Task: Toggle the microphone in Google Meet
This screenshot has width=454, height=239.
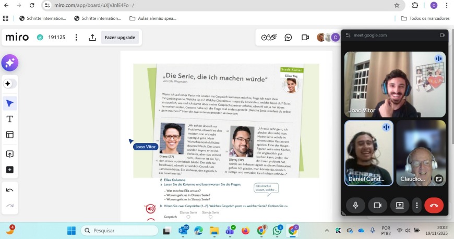Action: [x=355, y=205]
